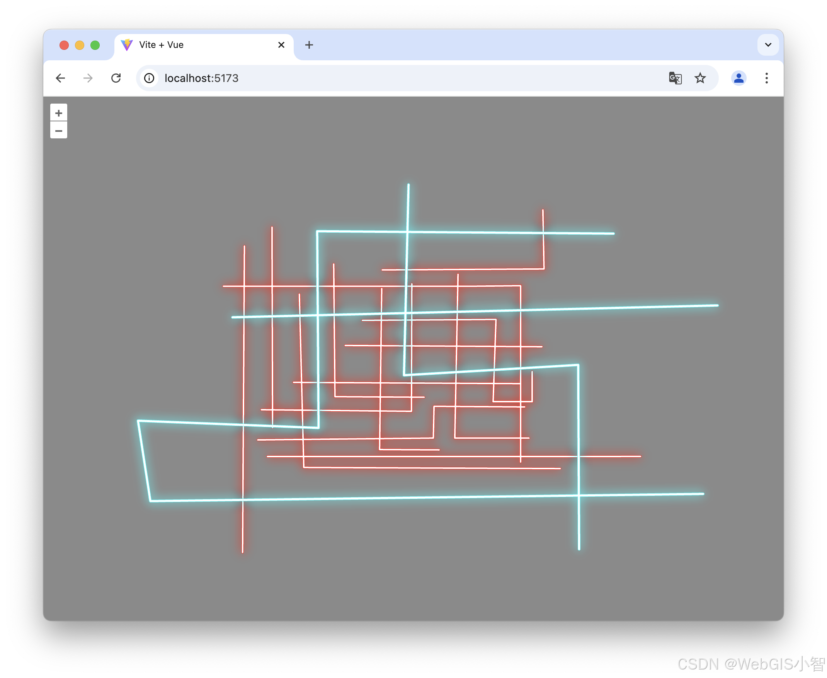Open a new tab with plus button

pyautogui.click(x=309, y=45)
